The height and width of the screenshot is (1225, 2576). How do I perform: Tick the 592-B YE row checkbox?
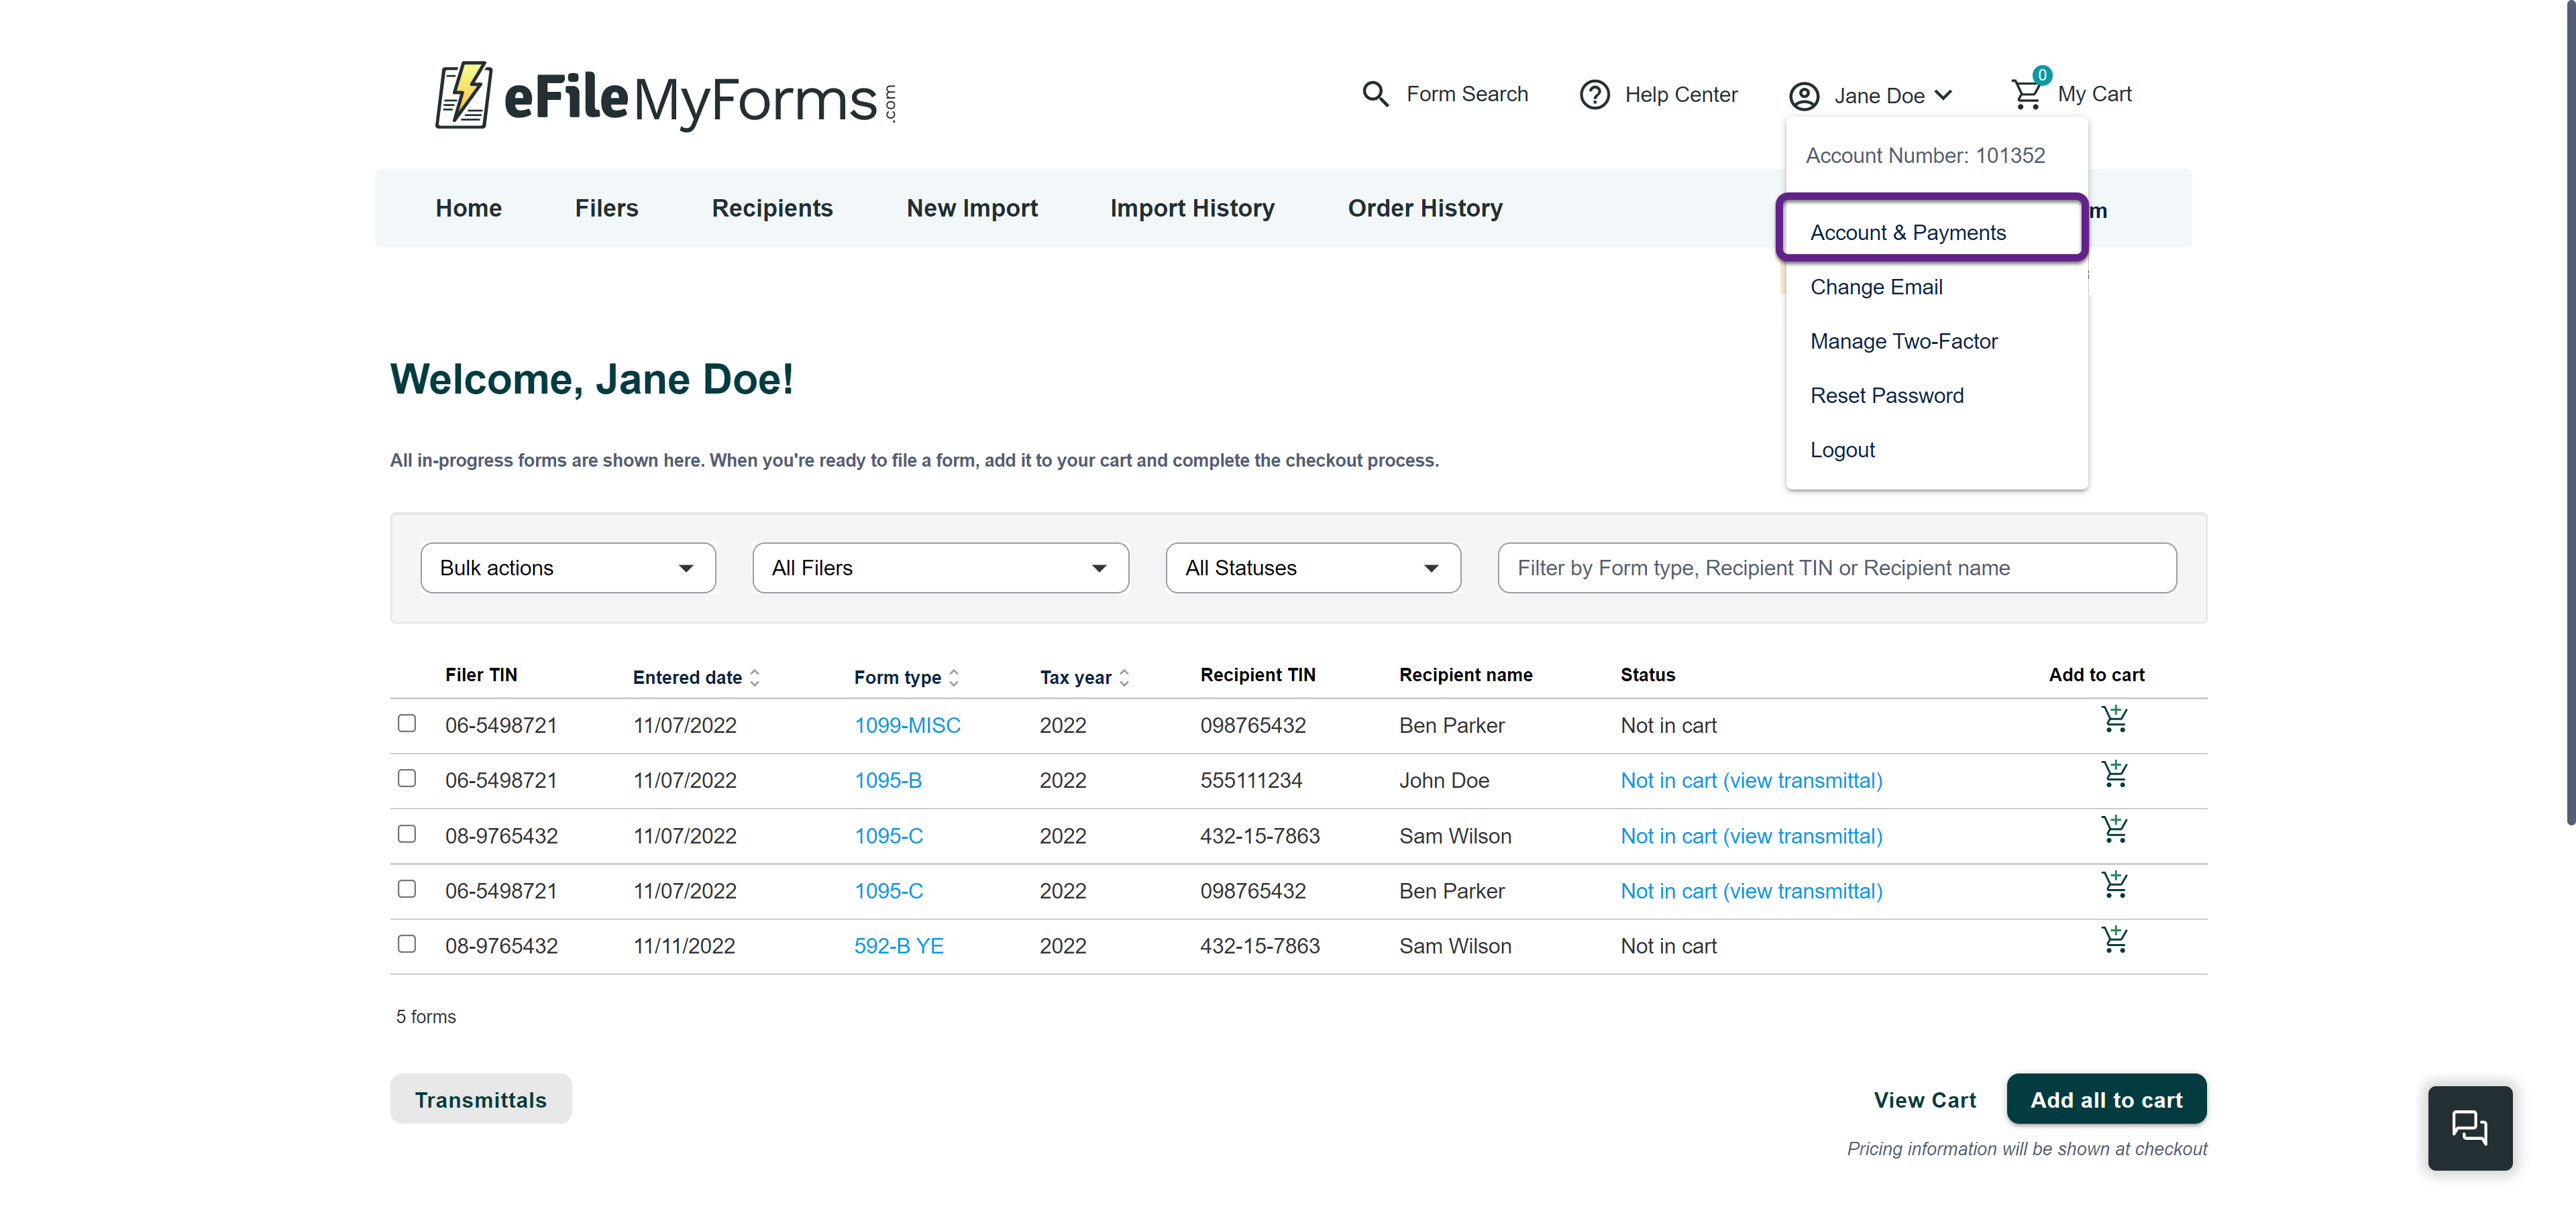click(x=406, y=944)
